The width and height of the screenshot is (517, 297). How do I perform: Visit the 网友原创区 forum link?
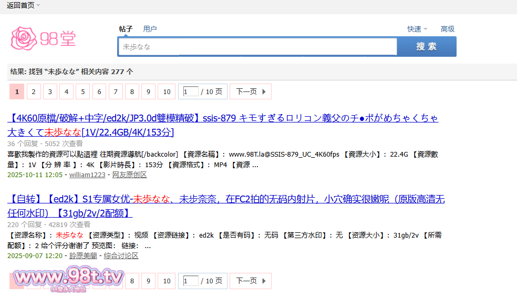coord(129,175)
